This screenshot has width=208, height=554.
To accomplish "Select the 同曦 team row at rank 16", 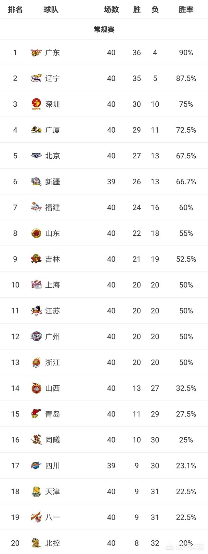I will pyautogui.click(x=104, y=440).
